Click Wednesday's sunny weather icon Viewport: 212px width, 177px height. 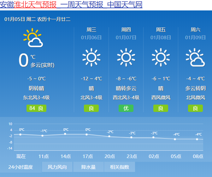pyautogui.click(x=91, y=57)
